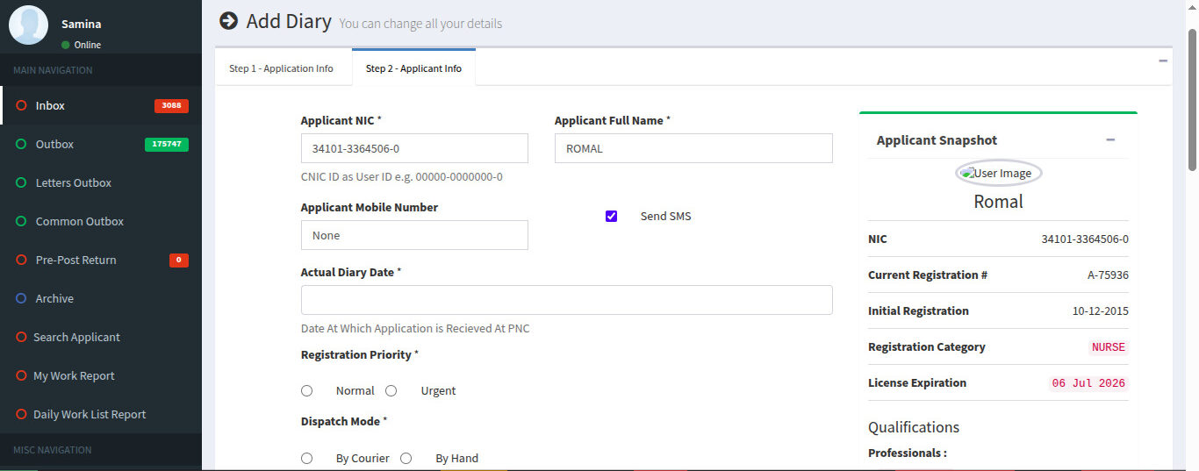This screenshot has height=471, width=1199.
Task: View My Work Report
Action: pos(101,375)
